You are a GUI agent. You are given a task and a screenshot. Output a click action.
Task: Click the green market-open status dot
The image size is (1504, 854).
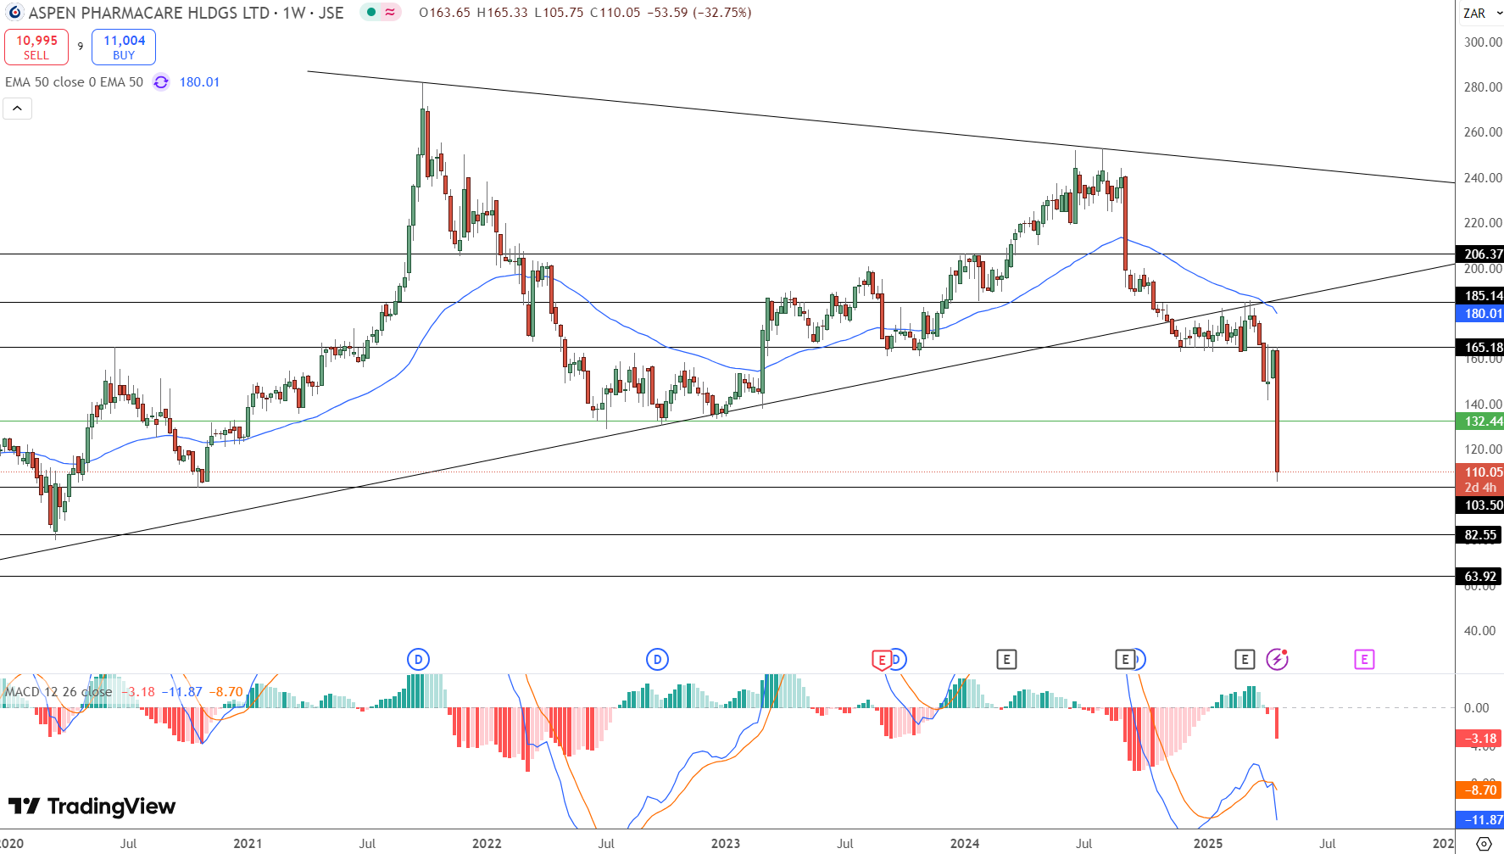(x=371, y=13)
